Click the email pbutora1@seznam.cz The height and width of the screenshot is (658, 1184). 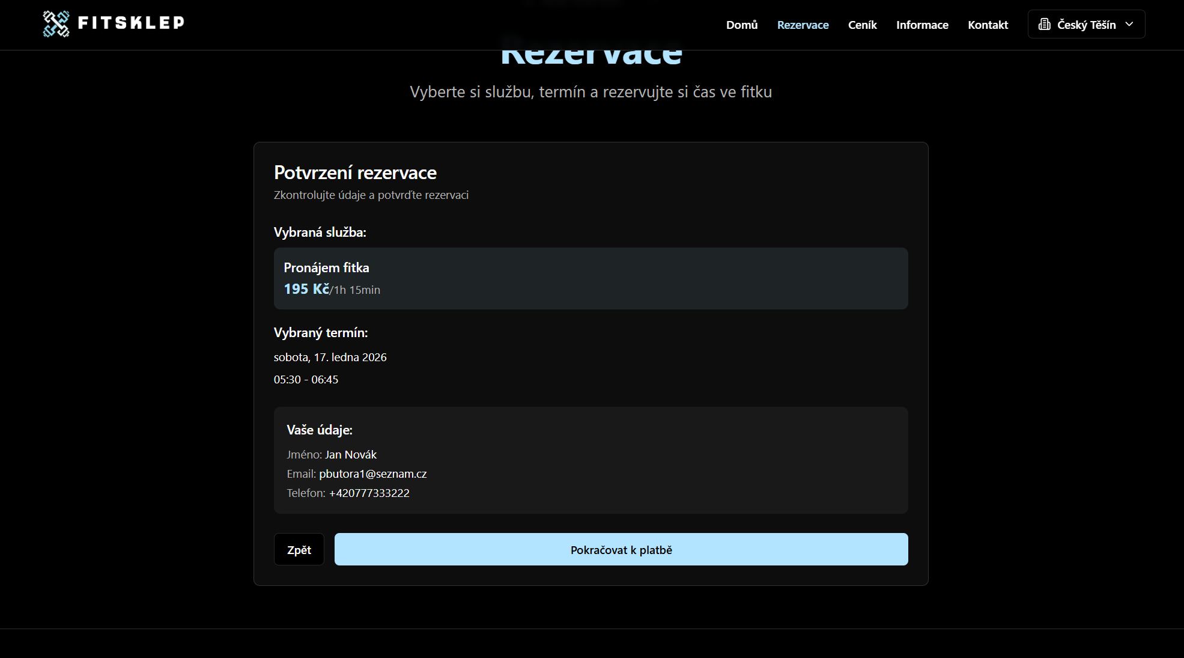[372, 474]
